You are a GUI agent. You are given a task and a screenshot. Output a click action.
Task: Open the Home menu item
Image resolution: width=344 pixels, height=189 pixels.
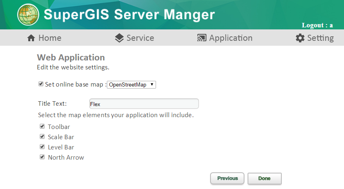(44, 38)
